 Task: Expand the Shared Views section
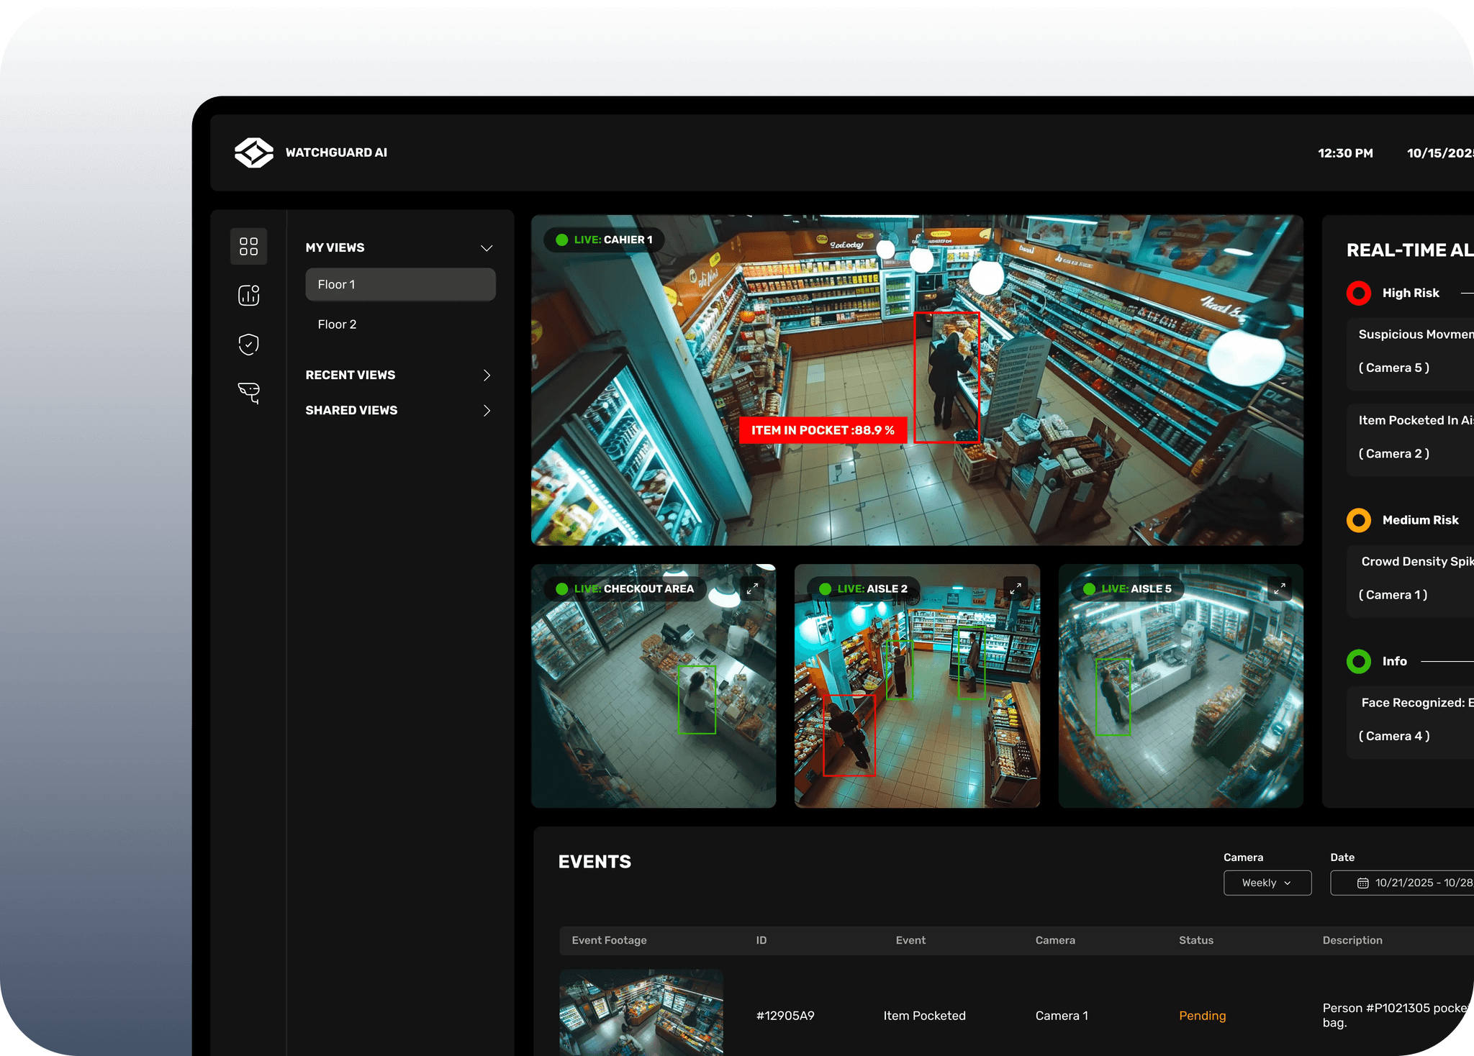pyautogui.click(x=487, y=410)
